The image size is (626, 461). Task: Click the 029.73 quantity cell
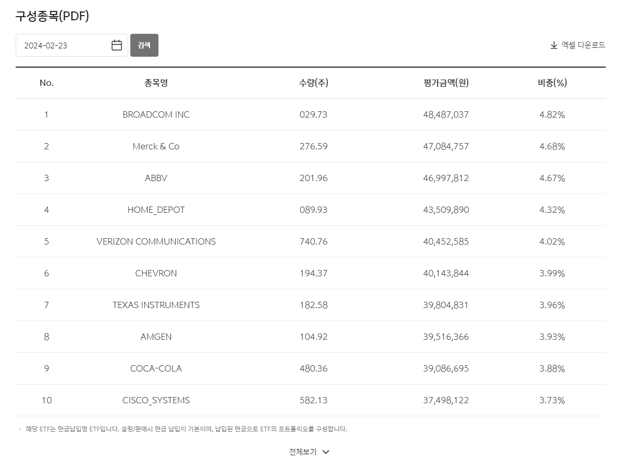314,114
